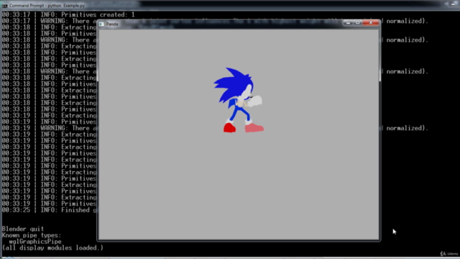Click the Panda title bar text
The width and height of the screenshot is (460, 259).
(112, 24)
